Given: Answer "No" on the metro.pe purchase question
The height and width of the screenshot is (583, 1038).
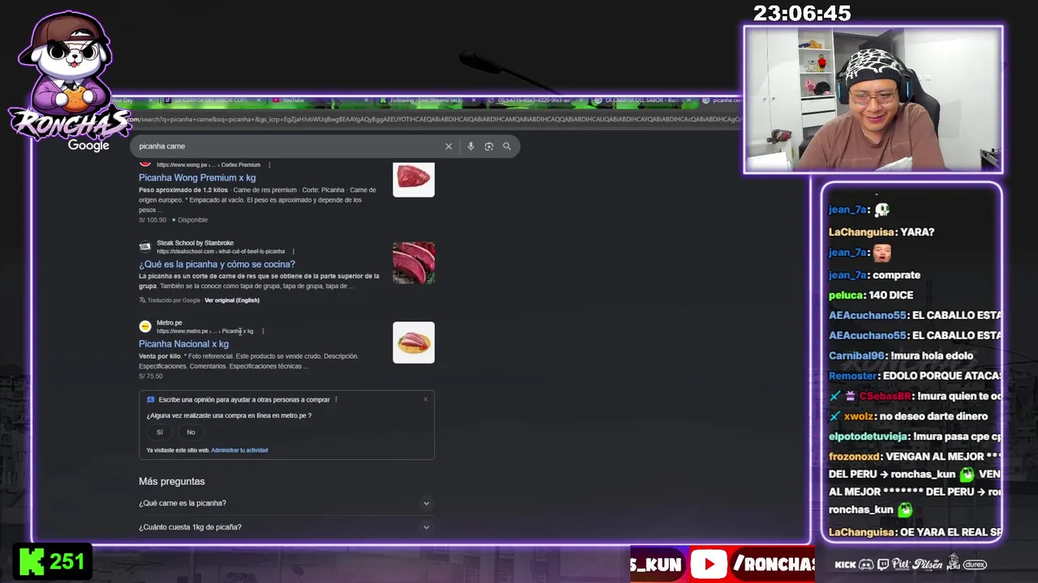Looking at the screenshot, I should (191, 432).
